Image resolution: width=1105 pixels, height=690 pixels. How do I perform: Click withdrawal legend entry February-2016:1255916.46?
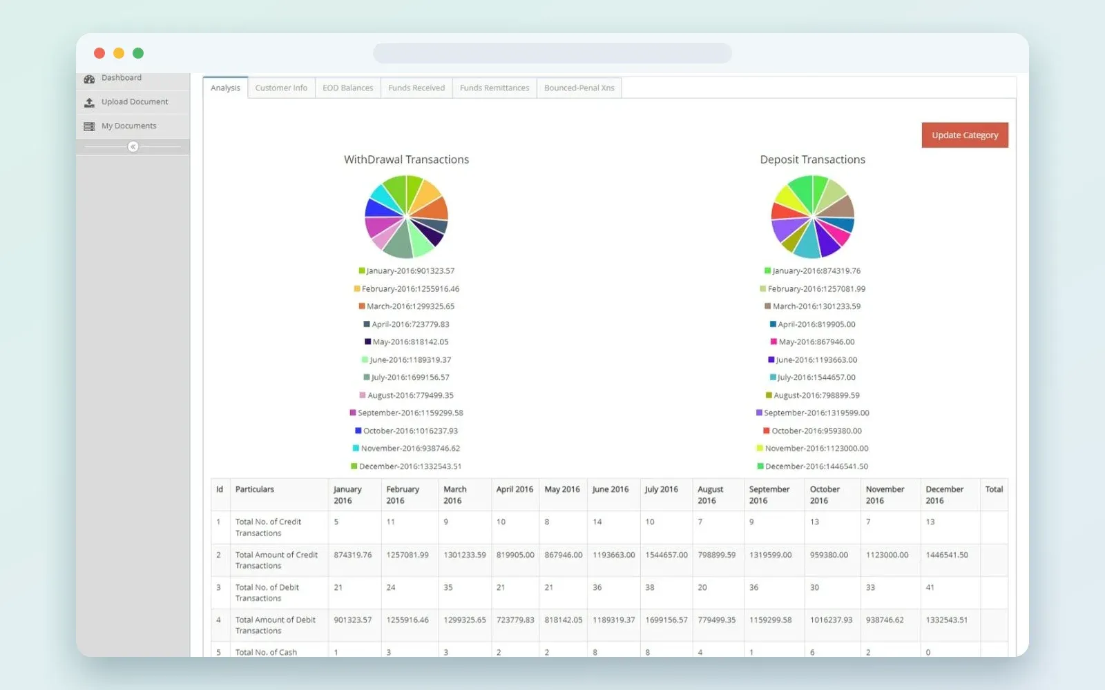click(407, 289)
